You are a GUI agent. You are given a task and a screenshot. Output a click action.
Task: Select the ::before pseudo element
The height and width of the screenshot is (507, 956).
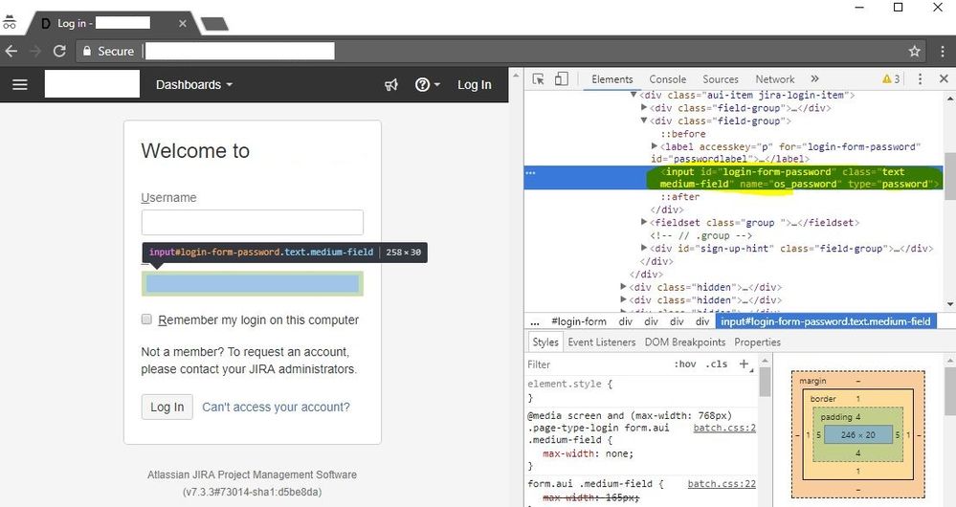(683, 134)
